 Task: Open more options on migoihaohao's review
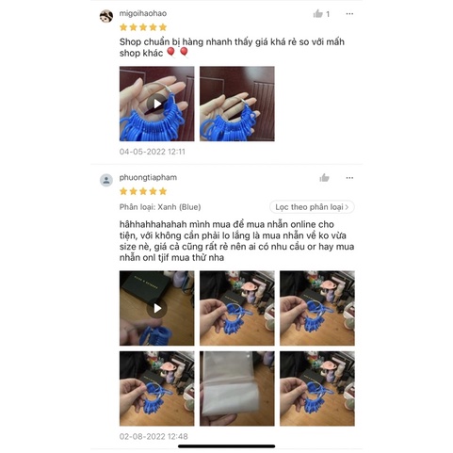(349, 14)
